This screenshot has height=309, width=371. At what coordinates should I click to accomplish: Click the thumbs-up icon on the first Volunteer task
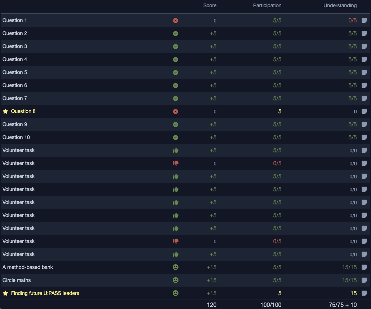pyautogui.click(x=176, y=150)
